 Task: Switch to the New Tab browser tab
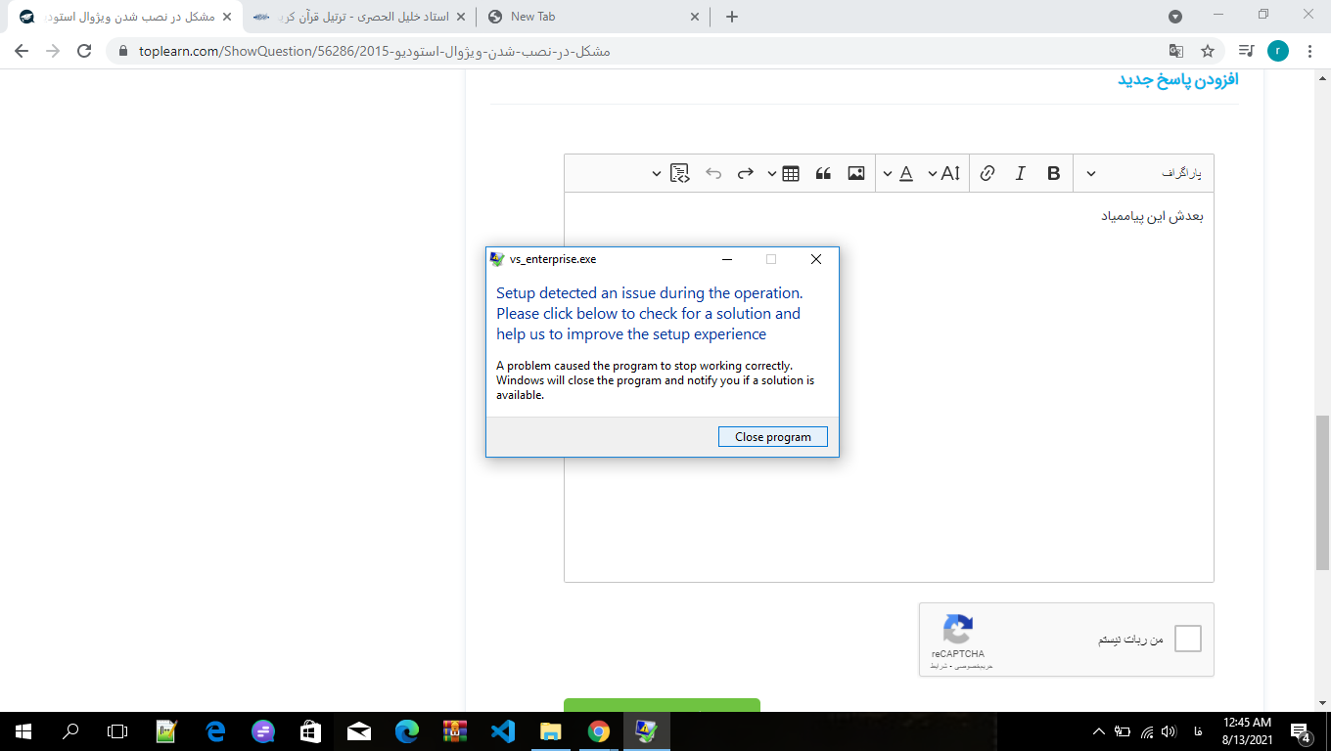[x=593, y=17]
